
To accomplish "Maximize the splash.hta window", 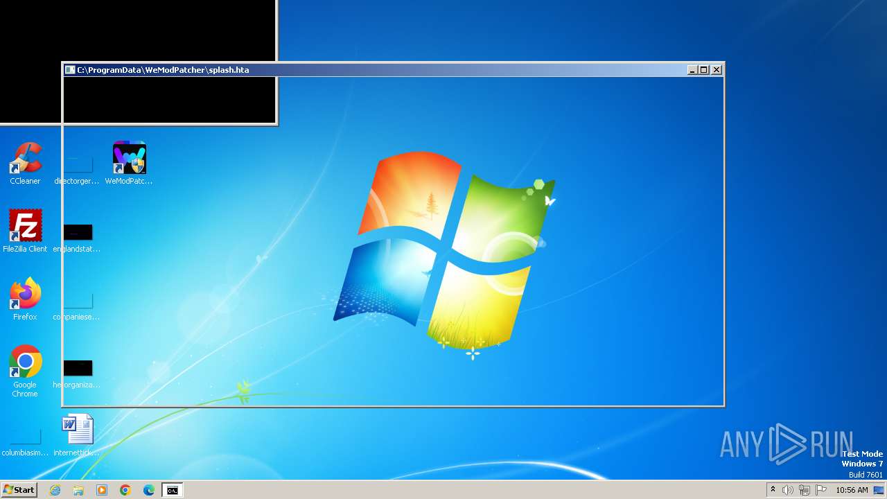I will click(704, 70).
